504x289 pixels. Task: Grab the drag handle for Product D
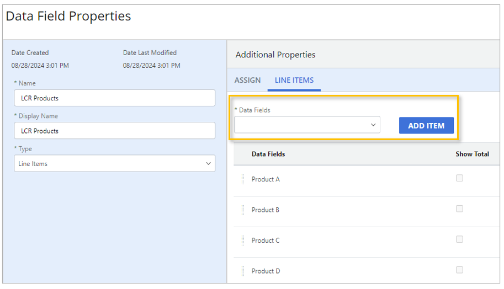pos(243,271)
